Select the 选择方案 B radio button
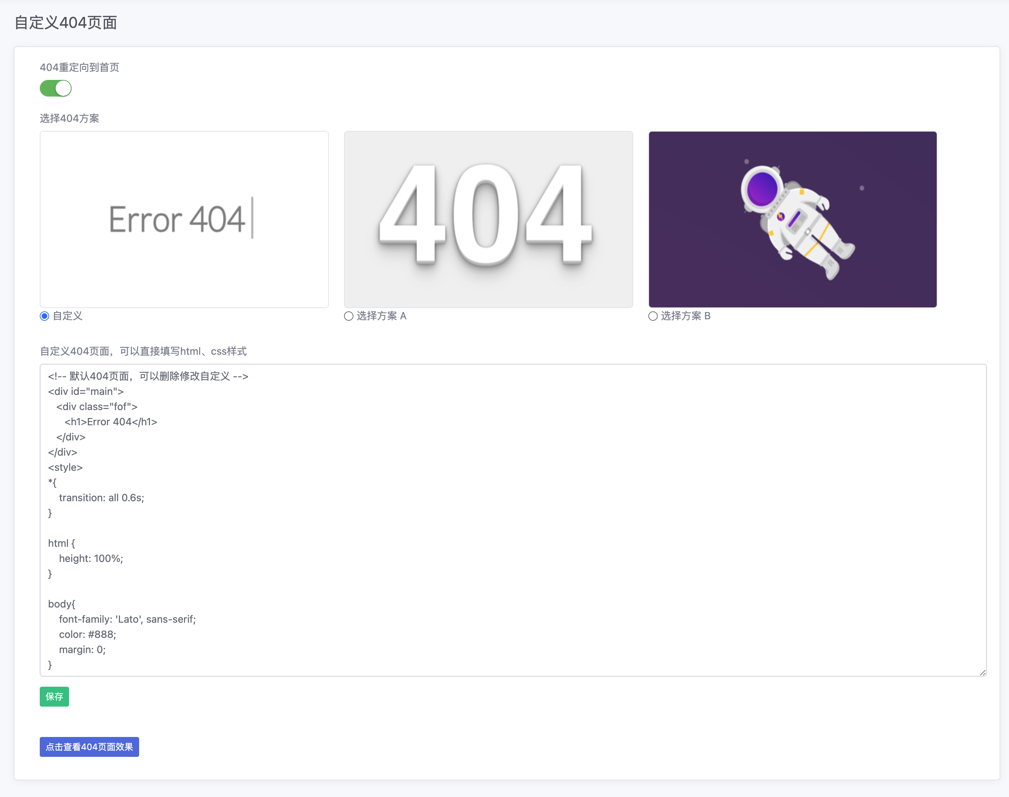 (653, 316)
